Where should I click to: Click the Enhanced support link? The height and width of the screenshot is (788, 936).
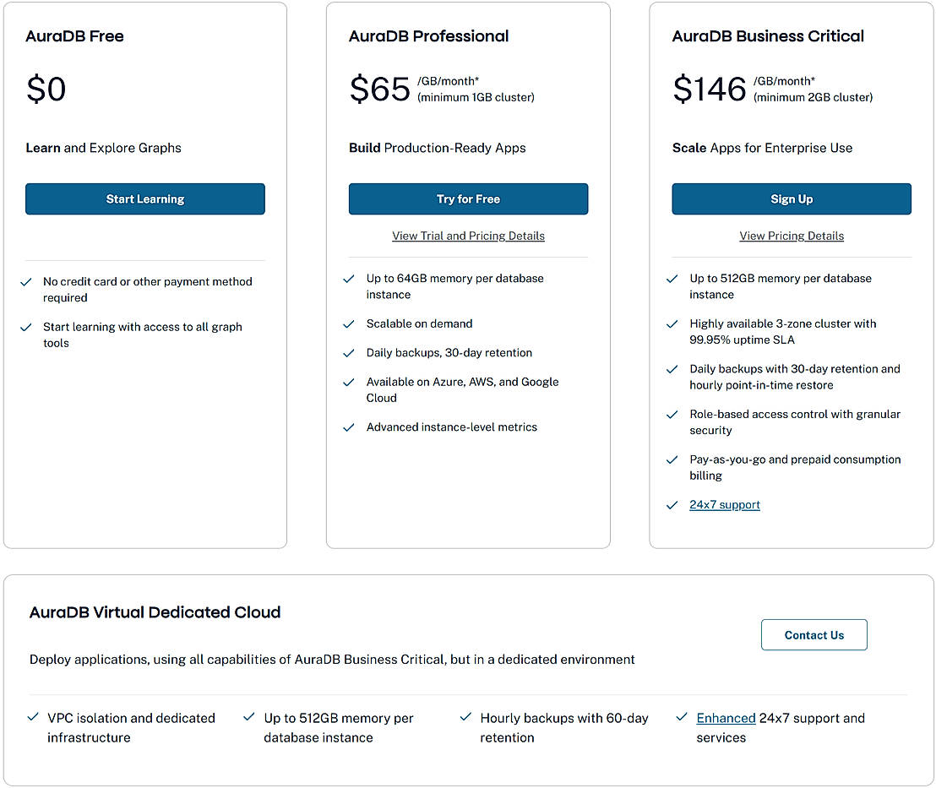point(726,718)
